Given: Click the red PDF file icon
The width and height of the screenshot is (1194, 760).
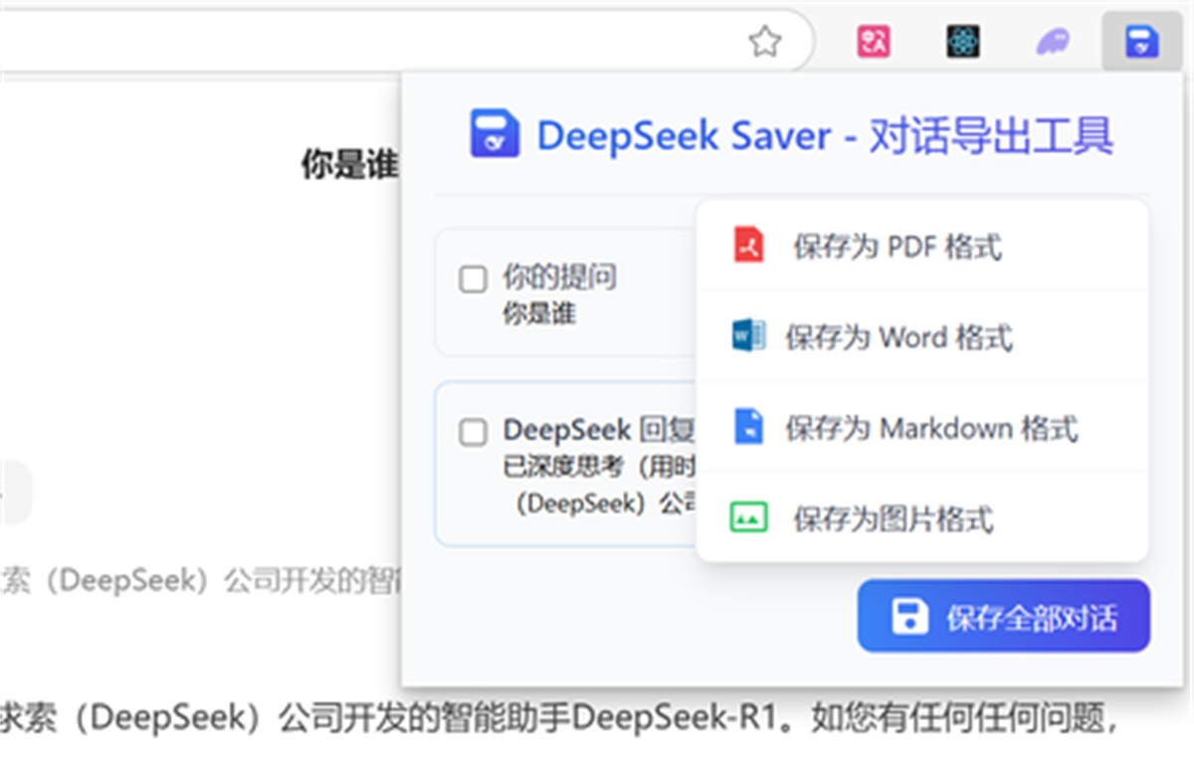Looking at the screenshot, I should click(748, 245).
